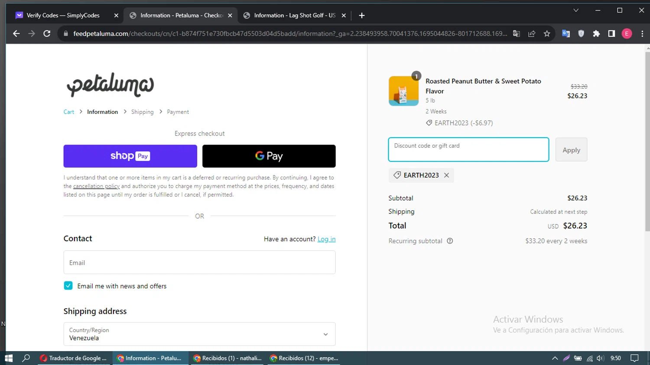This screenshot has width=650, height=365.
Task: Focus the Email input field
Action: coord(199,262)
